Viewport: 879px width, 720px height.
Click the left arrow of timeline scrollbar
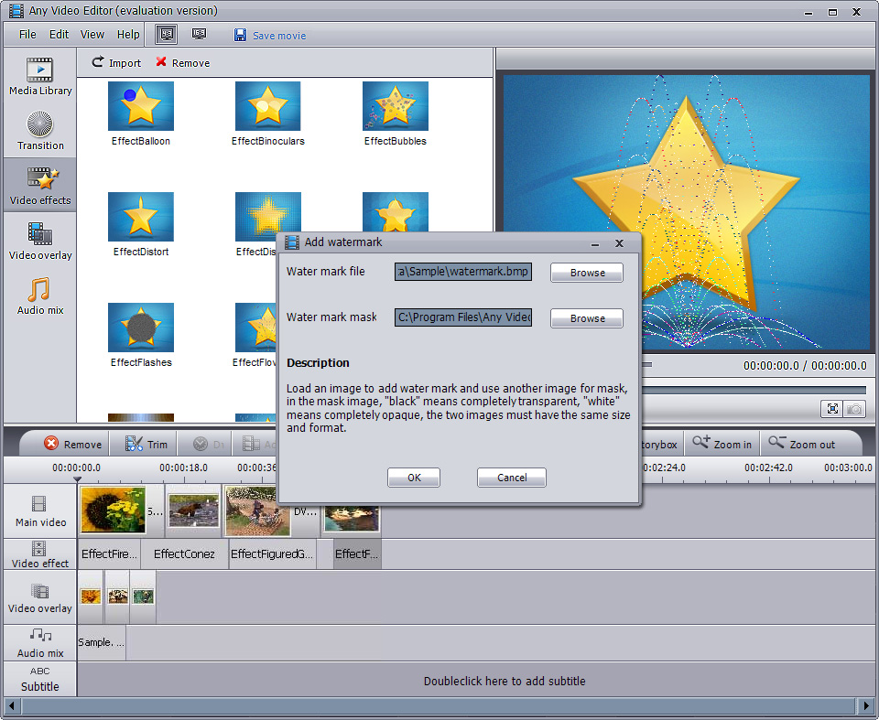[12, 705]
